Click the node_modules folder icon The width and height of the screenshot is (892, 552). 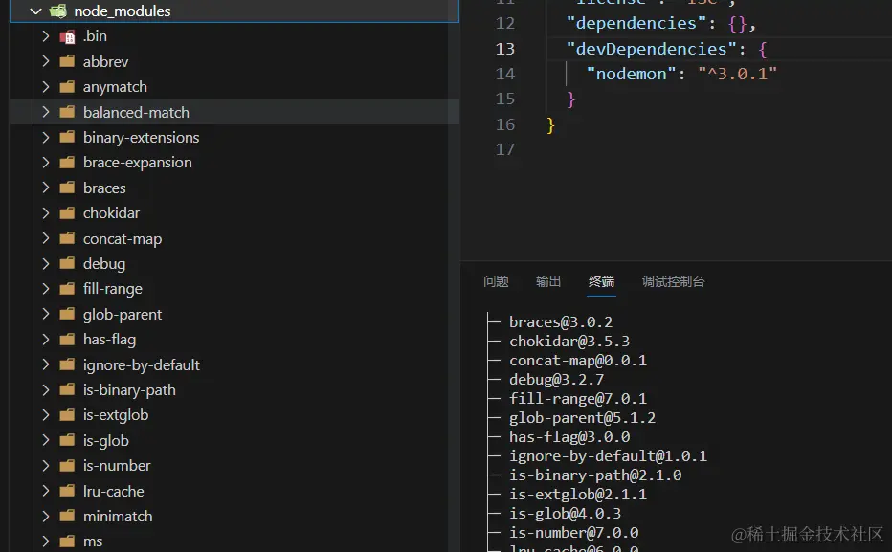tap(58, 11)
